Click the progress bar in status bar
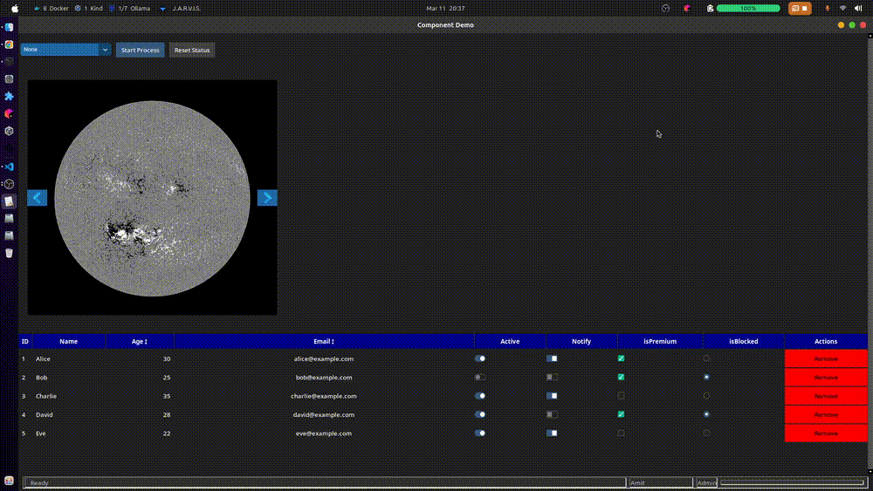Image resolution: width=873 pixels, height=491 pixels. tap(792, 482)
